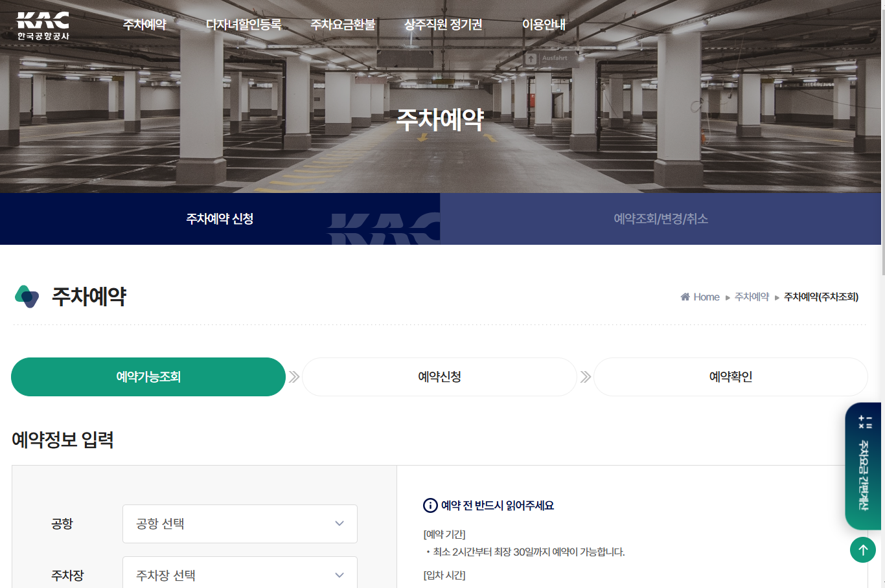Select the 주차예약 신청 tab

220,219
